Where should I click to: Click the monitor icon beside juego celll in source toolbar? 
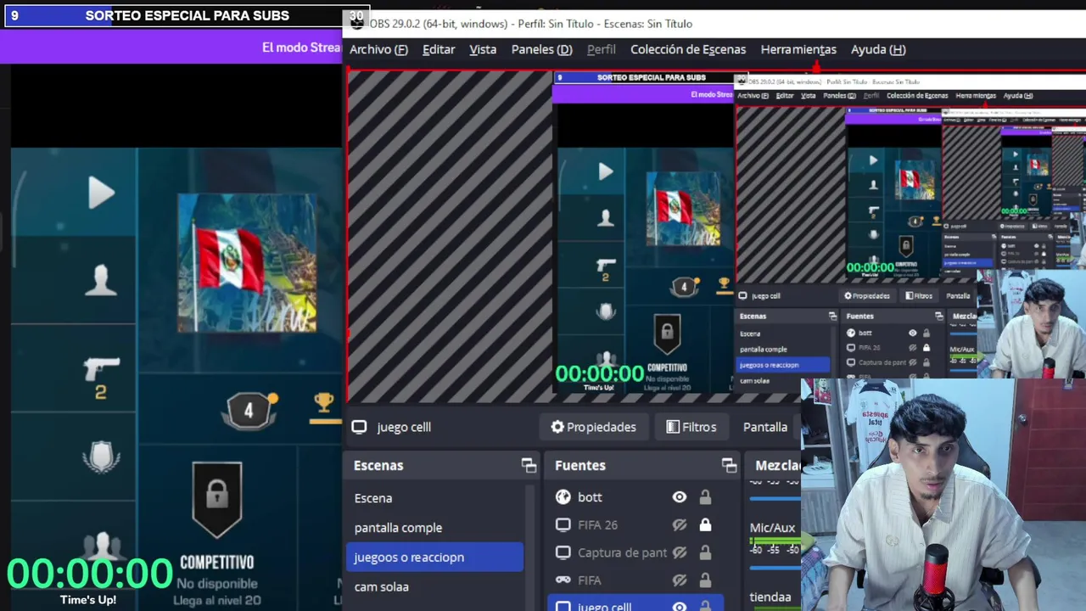[359, 427]
